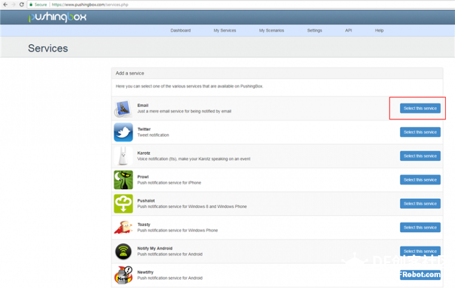Viewport: 455px width, 288px height.
Task: Click the Toasty toast icon
Action: [123, 227]
